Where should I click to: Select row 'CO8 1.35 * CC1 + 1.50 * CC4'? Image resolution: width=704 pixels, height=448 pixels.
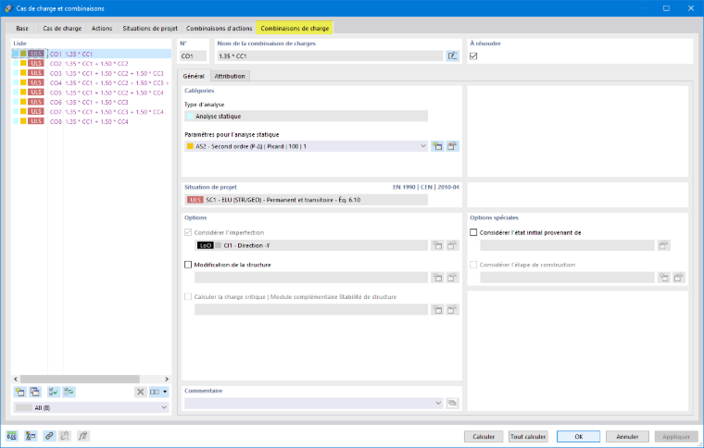pyautogui.click(x=91, y=121)
